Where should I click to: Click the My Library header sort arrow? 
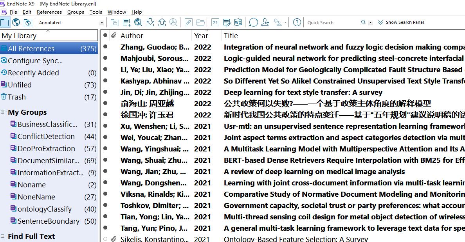coord(48,31)
